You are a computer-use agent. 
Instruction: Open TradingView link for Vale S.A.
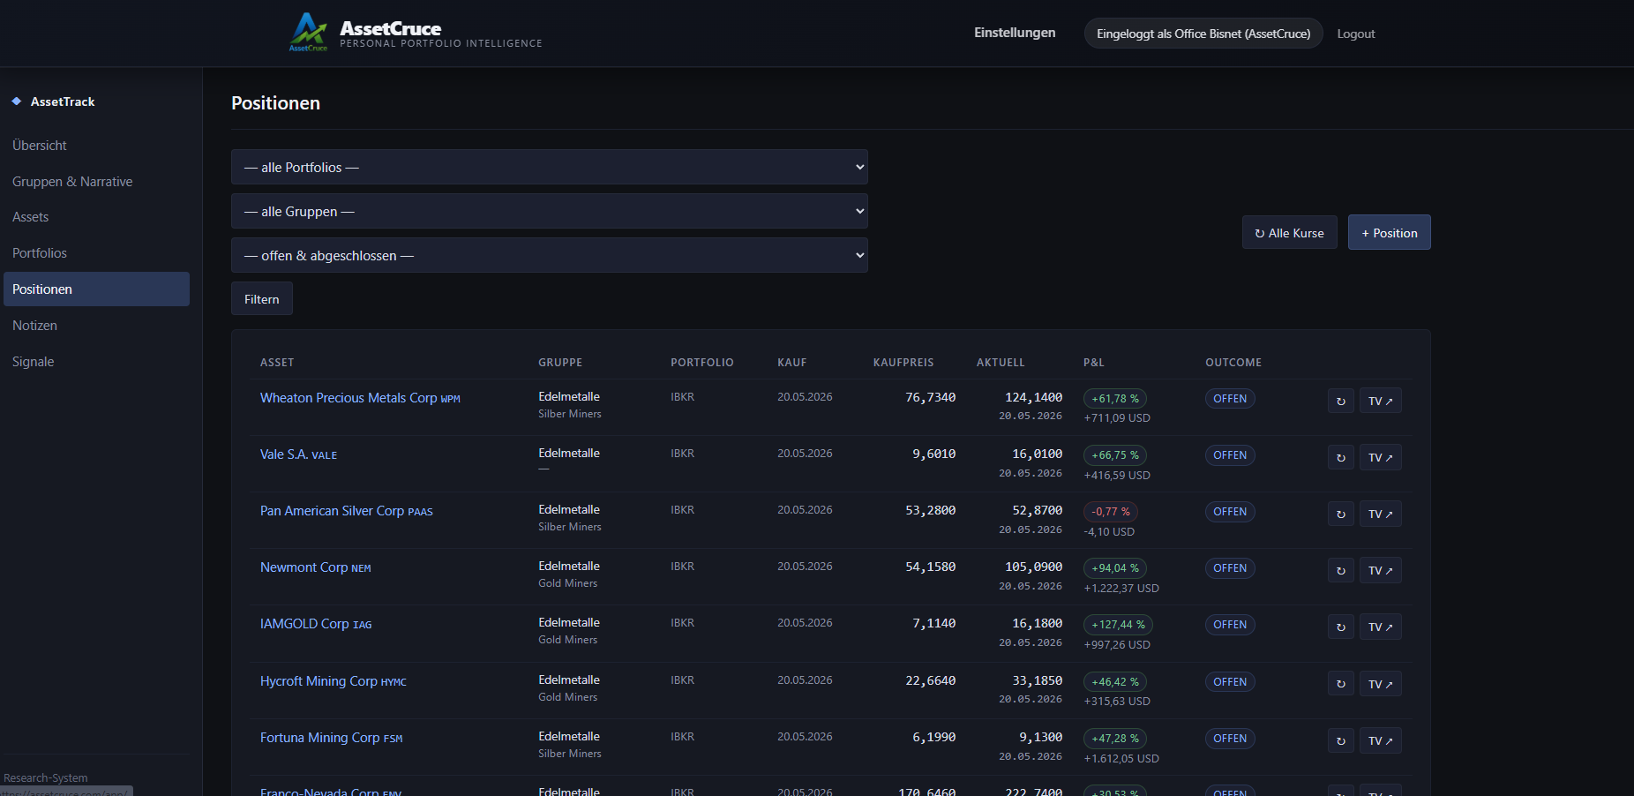(x=1380, y=457)
